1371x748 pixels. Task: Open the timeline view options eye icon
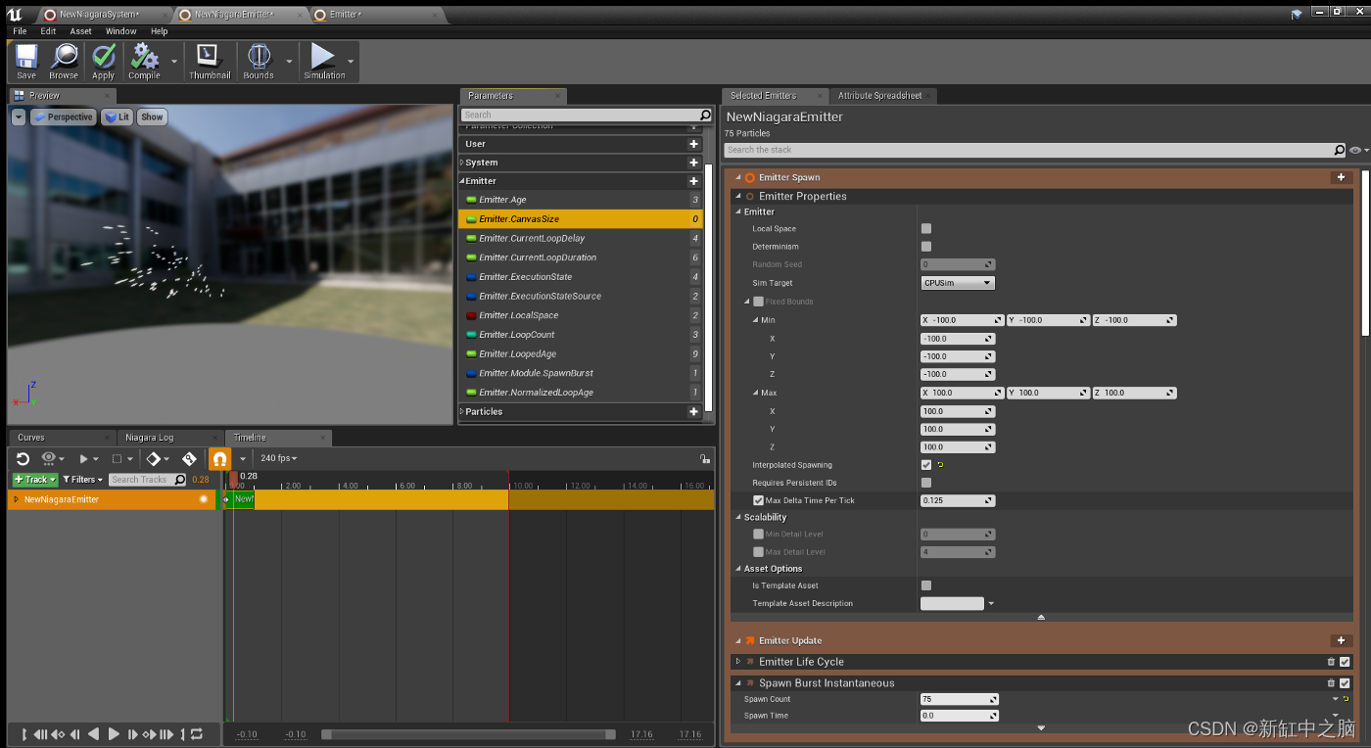point(49,458)
